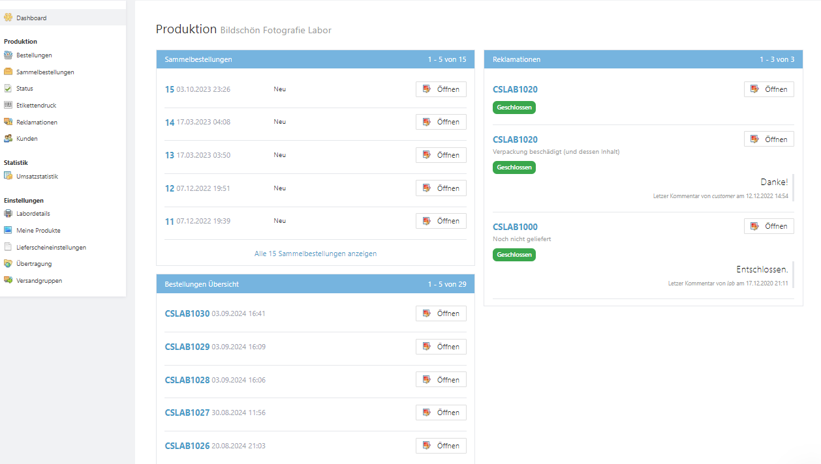
Task: Open order CSLAB1030 with Öffnen button
Action: pyautogui.click(x=441, y=313)
